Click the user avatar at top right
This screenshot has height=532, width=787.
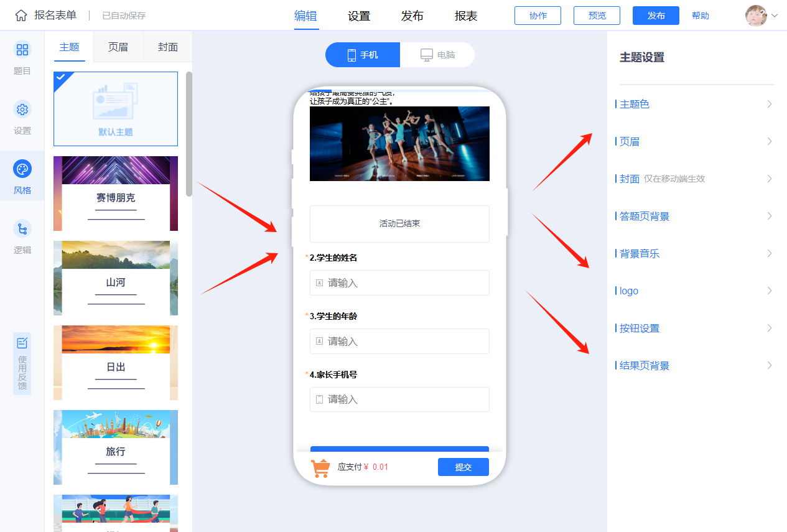click(x=756, y=16)
